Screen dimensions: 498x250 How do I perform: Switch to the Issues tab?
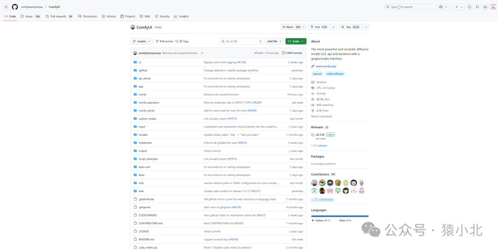pyautogui.click(x=30, y=16)
